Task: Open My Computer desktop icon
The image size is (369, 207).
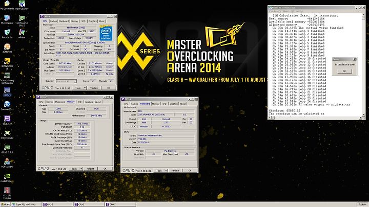Action: coord(7,19)
